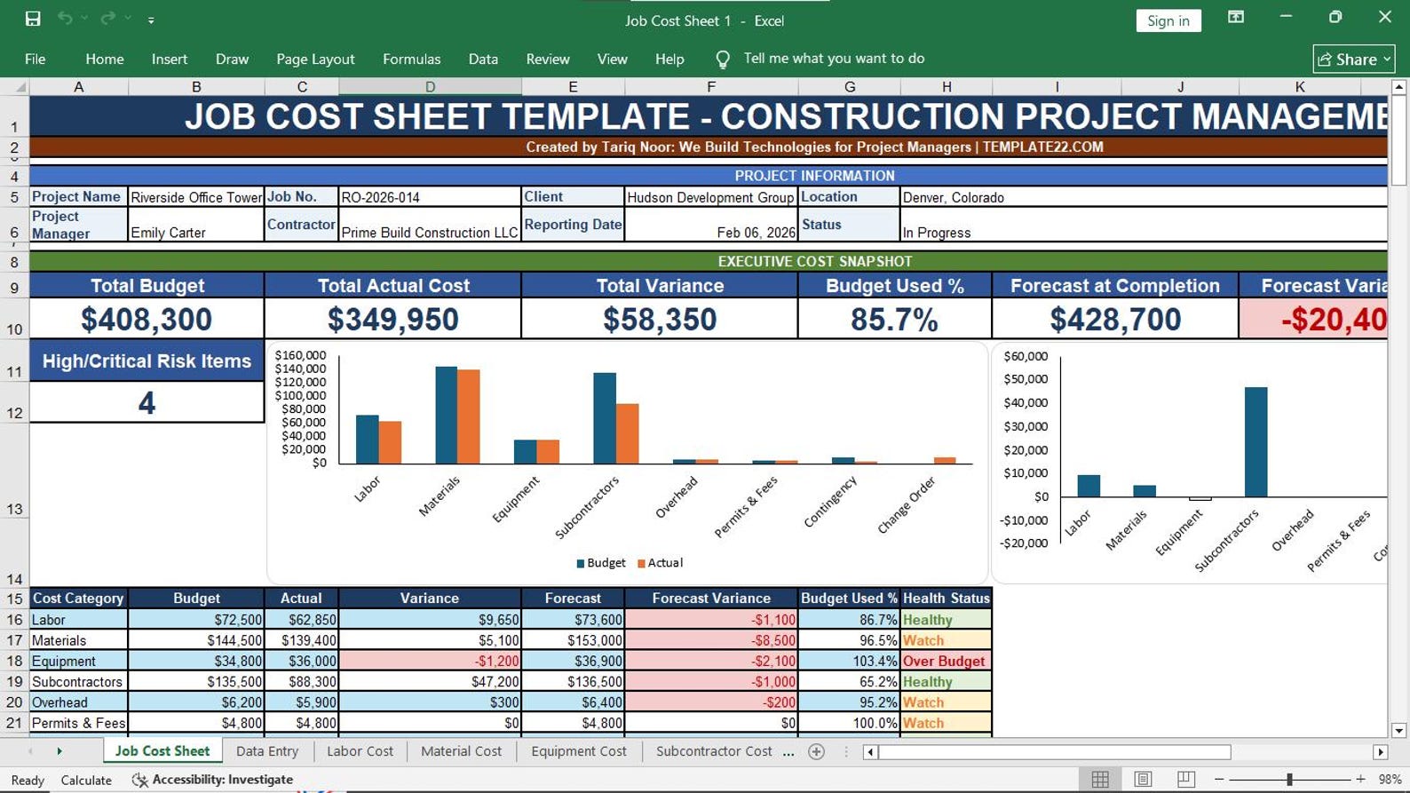Select the Subcontractor Cost sheet tab

tap(714, 751)
